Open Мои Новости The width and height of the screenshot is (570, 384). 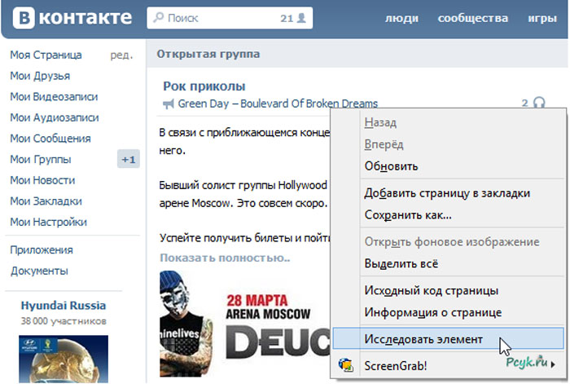(x=42, y=180)
